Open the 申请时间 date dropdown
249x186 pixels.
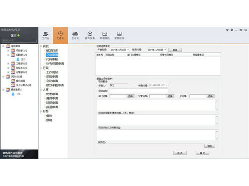point(166,85)
